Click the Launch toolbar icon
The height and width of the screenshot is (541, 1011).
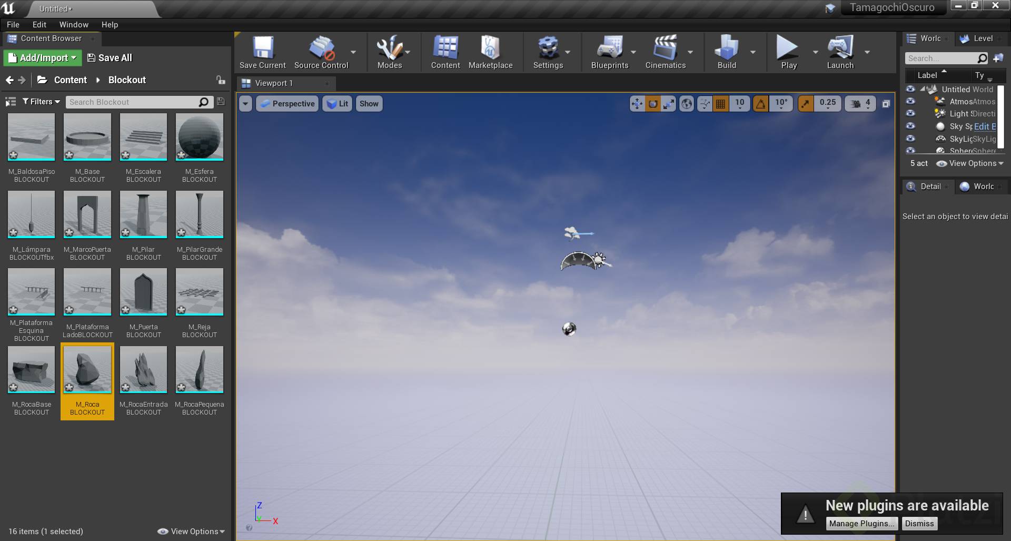[x=840, y=52]
